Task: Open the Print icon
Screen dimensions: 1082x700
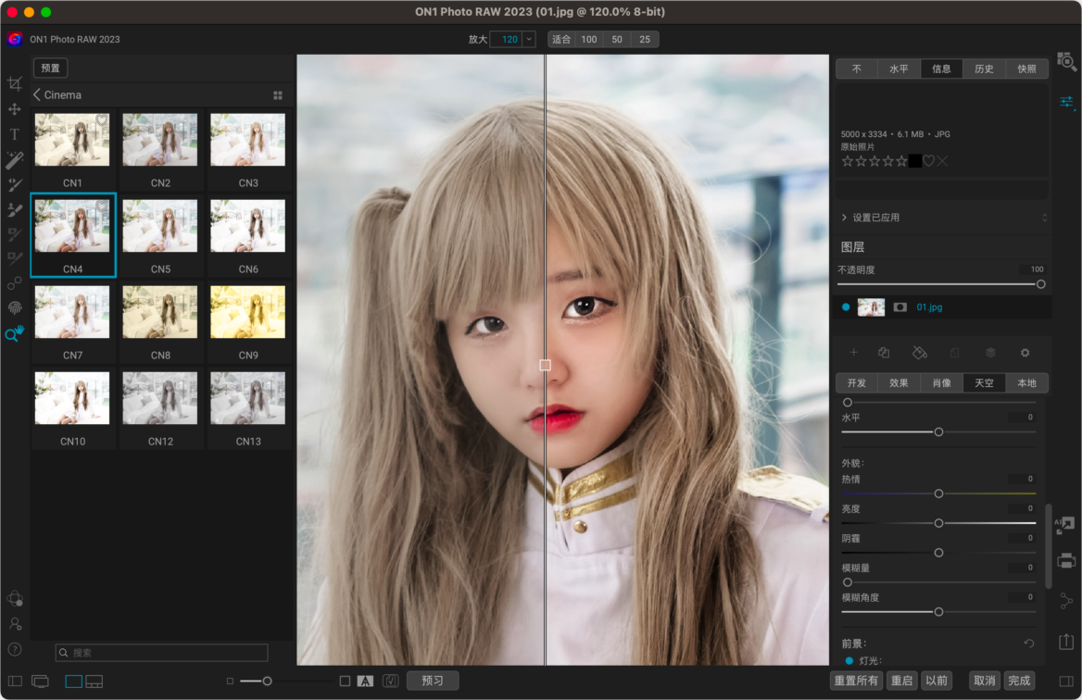Action: point(1066,560)
